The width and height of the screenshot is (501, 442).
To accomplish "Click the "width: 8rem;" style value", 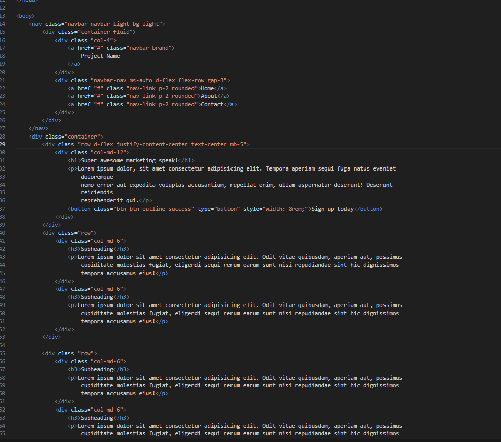I will point(282,209).
